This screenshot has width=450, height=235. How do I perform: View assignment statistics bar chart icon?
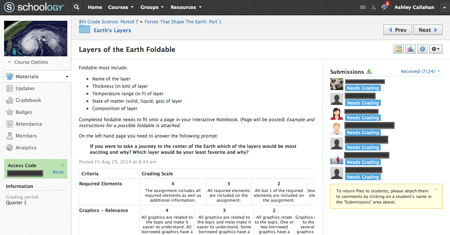coord(410,49)
